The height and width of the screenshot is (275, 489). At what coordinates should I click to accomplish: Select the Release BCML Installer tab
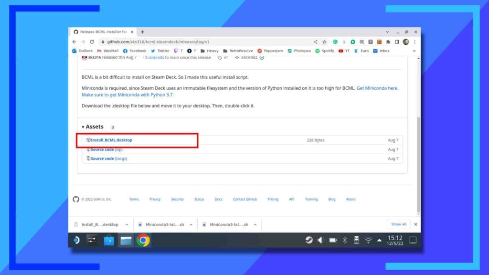coord(104,32)
